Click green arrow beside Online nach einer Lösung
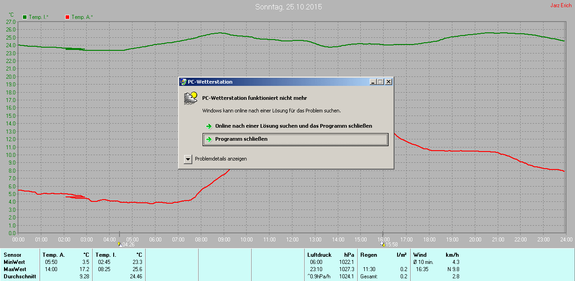 tap(209, 126)
